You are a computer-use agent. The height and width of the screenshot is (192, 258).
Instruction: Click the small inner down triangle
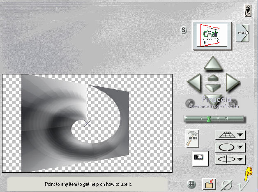[213, 88]
